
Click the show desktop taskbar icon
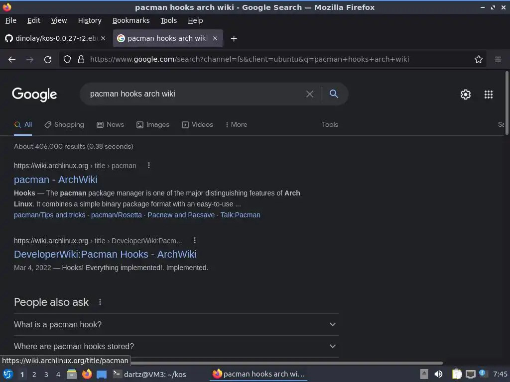(x=102, y=375)
